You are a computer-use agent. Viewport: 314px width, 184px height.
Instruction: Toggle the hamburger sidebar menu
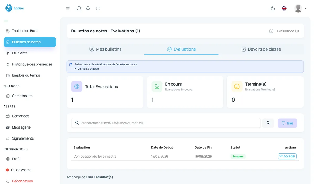(68, 8)
